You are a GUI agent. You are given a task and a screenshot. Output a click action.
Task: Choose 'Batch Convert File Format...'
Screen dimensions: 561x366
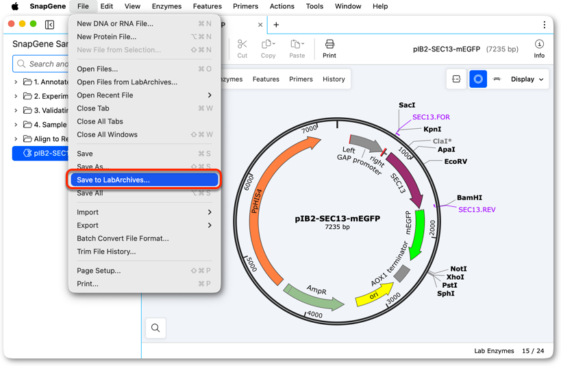point(145,239)
